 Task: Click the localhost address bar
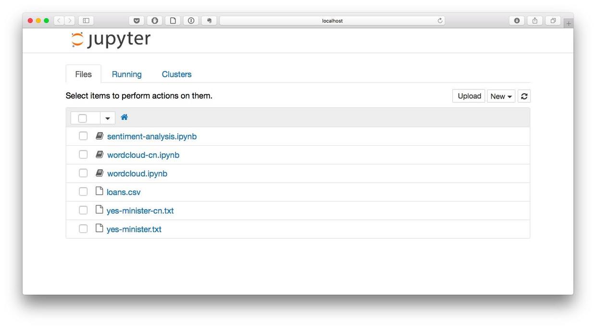coord(332,21)
